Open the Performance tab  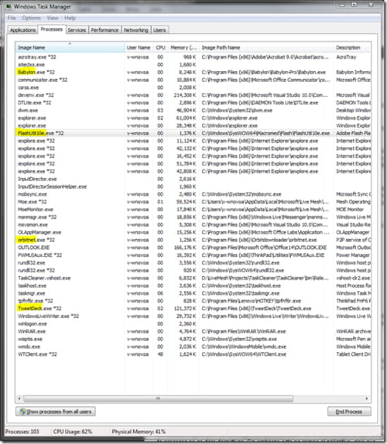pyautogui.click(x=104, y=30)
